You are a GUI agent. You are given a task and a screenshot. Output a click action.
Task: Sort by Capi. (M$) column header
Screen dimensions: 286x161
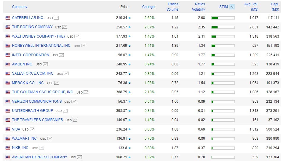[x=275, y=7]
